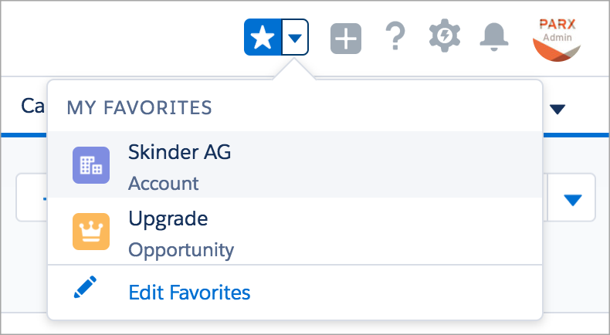
Task: Click the MY FAVORITES header
Action: point(139,107)
